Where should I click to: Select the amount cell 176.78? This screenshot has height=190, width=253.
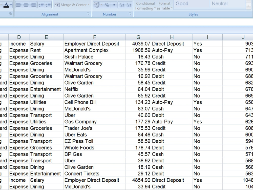point(138,63)
